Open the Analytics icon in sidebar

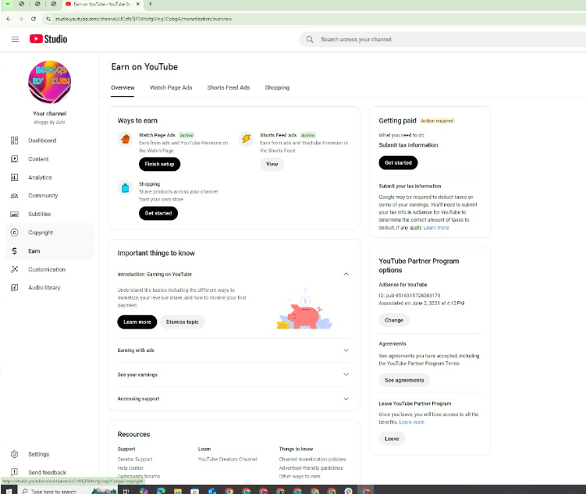[x=14, y=177]
